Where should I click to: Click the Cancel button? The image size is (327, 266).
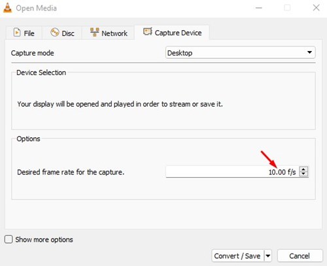click(300, 256)
